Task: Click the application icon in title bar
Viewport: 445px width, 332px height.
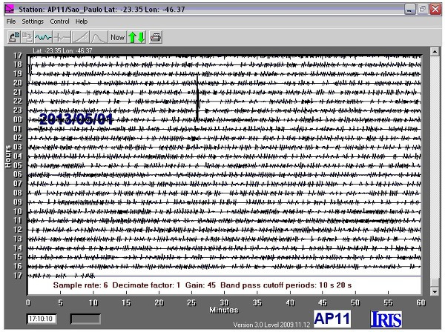Action: pos(10,10)
